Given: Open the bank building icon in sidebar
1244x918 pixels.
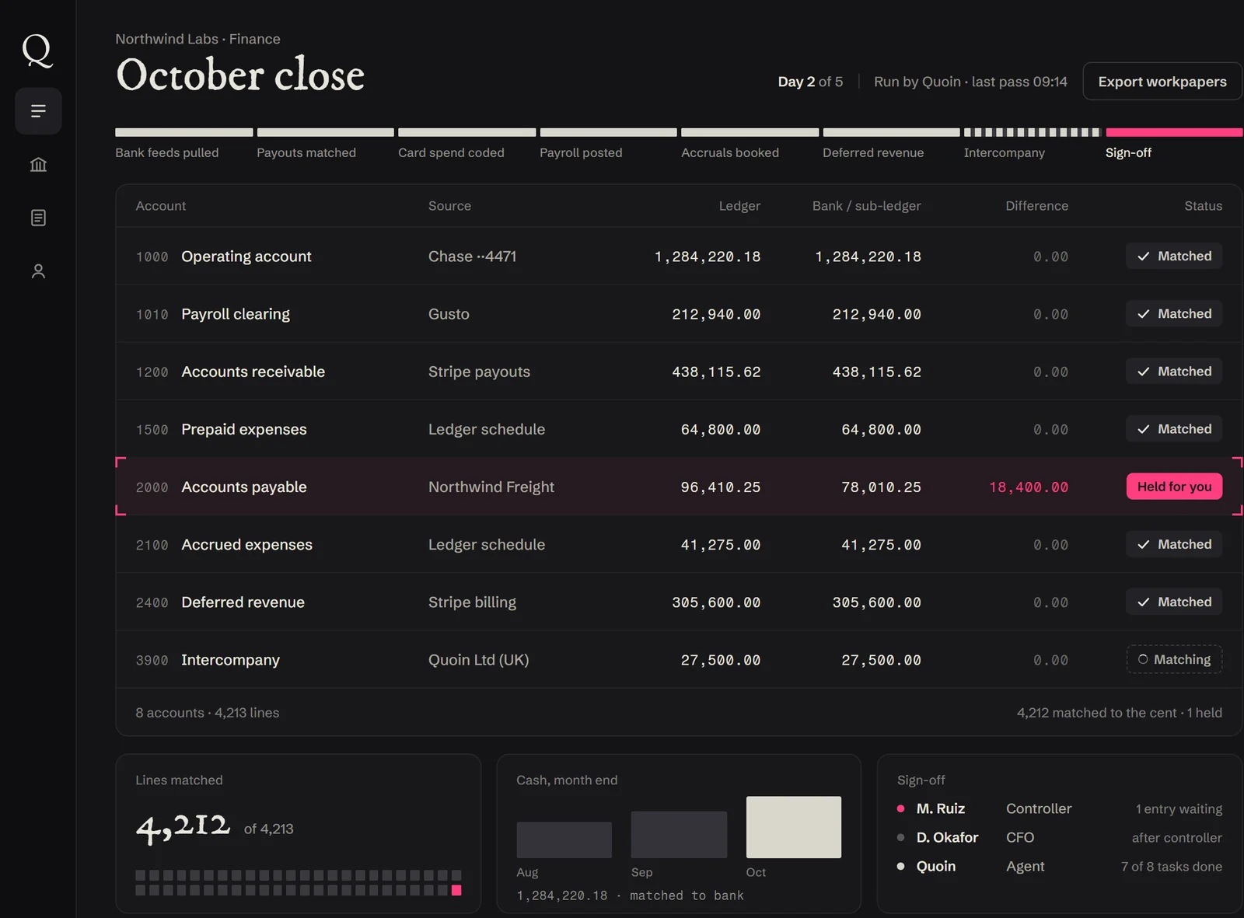Looking at the screenshot, I should click(38, 164).
